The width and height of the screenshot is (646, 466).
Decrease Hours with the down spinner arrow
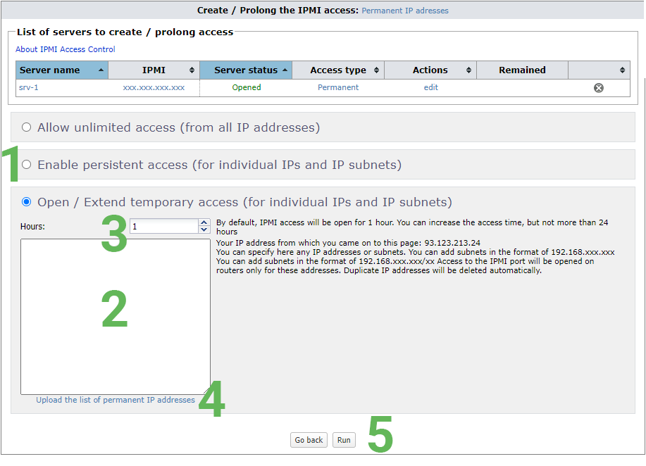pyautogui.click(x=204, y=229)
